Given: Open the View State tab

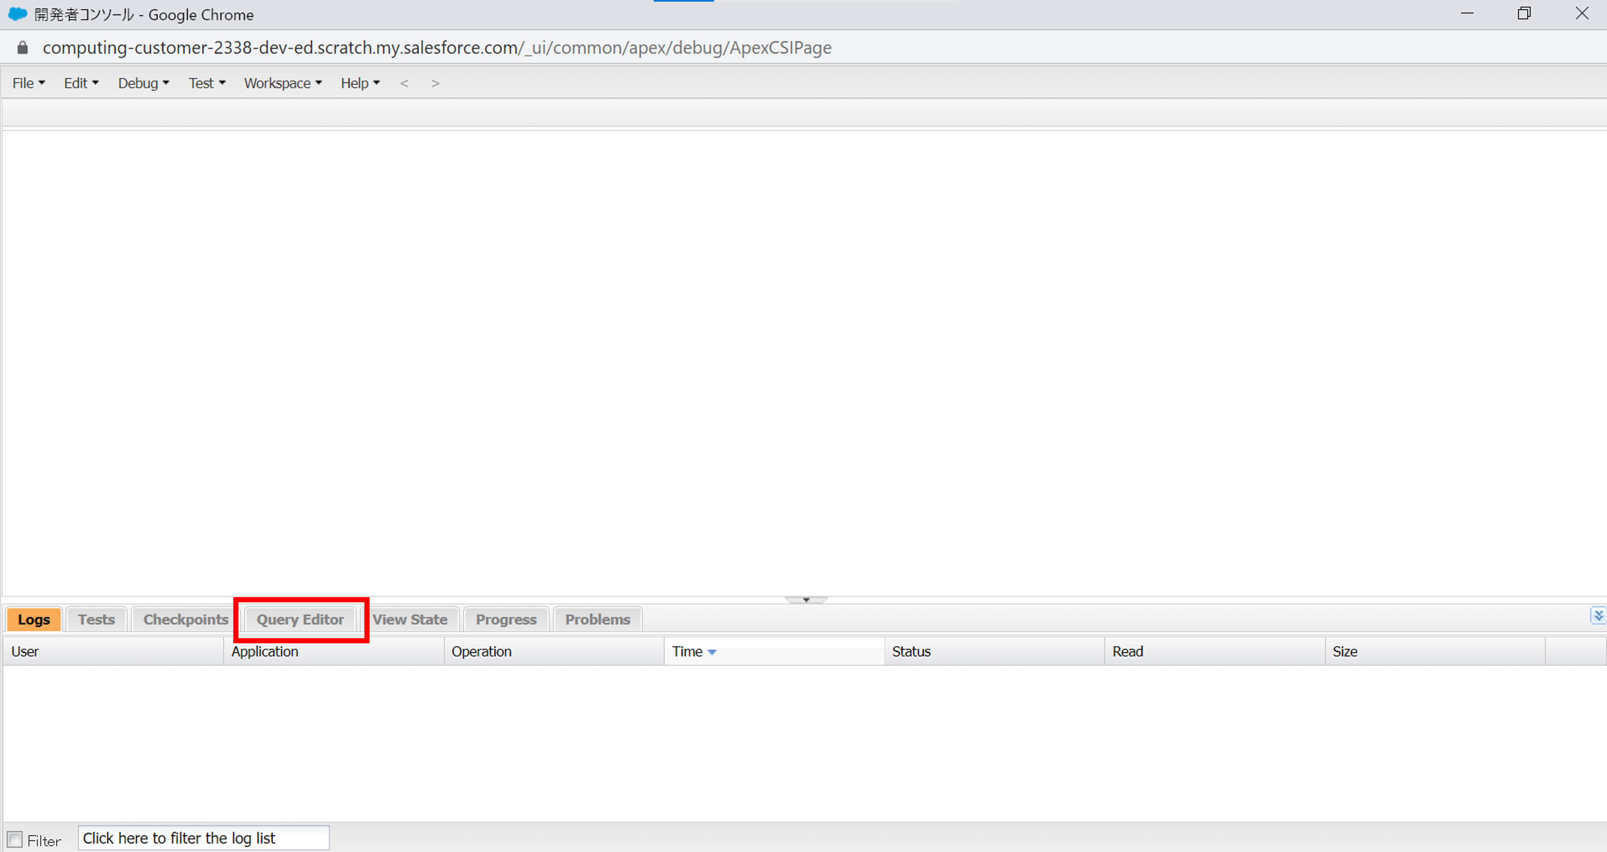Looking at the screenshot, I should tap(410, 620).
